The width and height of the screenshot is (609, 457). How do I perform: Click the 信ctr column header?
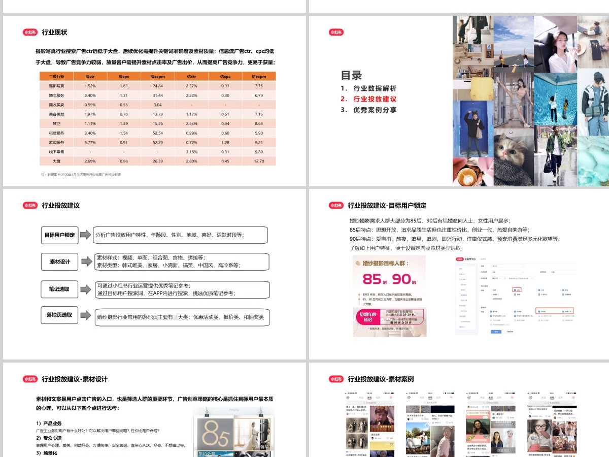click(191, 76)
